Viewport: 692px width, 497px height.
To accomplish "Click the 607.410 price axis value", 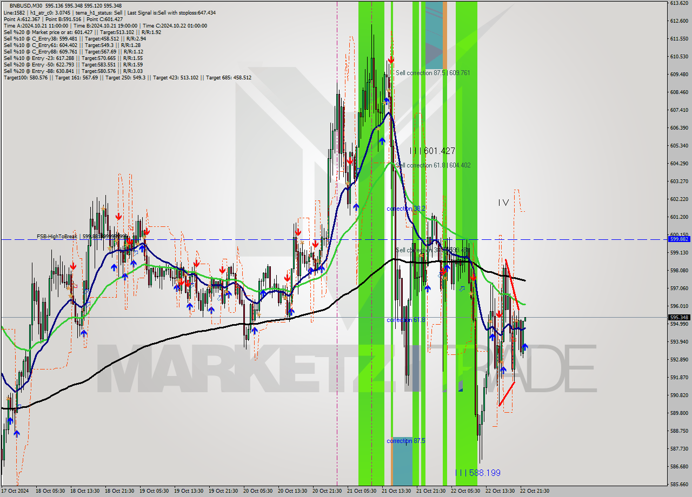I will tap(679, 110).
